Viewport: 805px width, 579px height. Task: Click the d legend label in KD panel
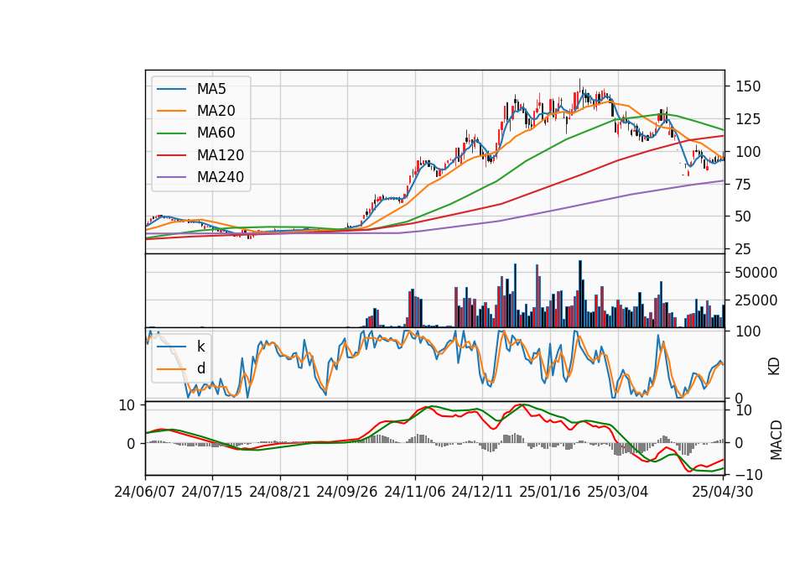[x=200, y=368]
